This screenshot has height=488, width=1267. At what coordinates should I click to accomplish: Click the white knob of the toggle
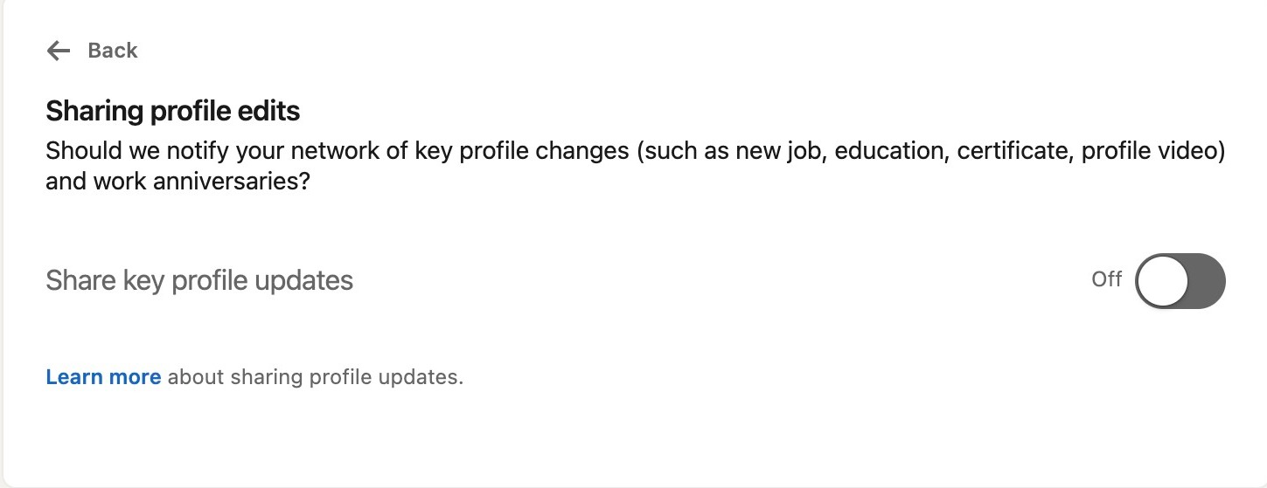point(1162,281)
